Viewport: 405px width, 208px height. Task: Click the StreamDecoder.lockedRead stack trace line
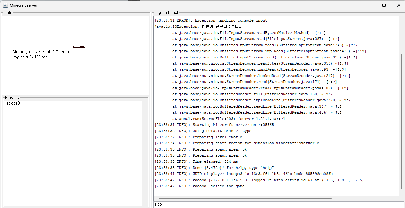coord(261,76)
